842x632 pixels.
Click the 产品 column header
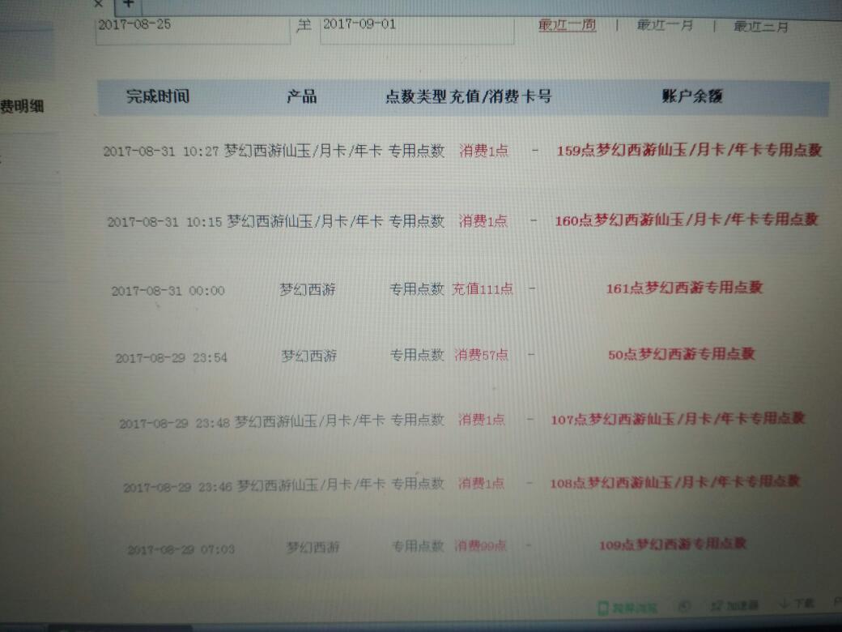click(x=302, y=96)
